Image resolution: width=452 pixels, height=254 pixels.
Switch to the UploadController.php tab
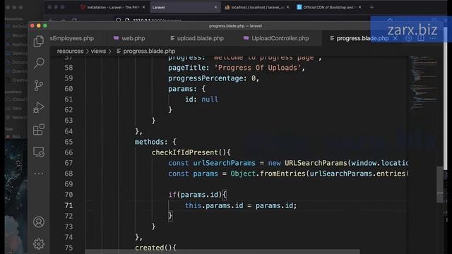click(276, 38)
